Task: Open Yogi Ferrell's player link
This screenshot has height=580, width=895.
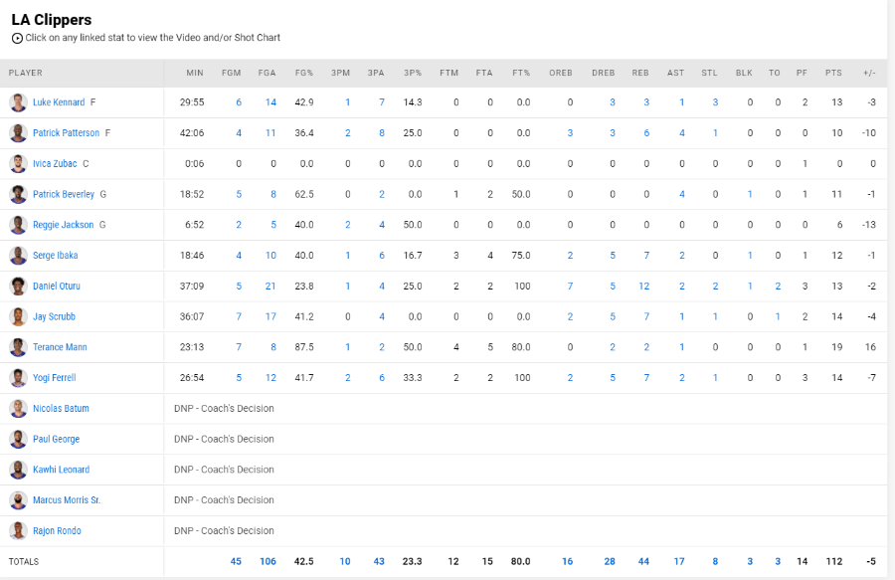Action: click(x=55, y=378)
